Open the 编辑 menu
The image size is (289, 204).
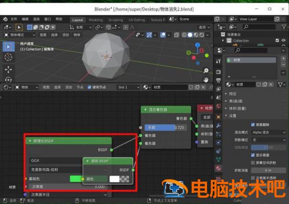click(25, 19)
